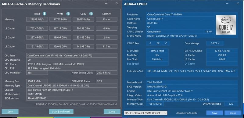Click North Bridge Clock value 2893.6 MHz
This screenshot has height=118, width=244.
pos(106,72)
